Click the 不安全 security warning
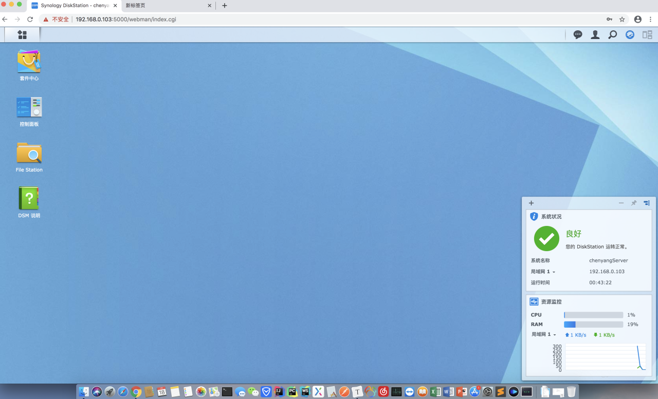 [56, 20]
